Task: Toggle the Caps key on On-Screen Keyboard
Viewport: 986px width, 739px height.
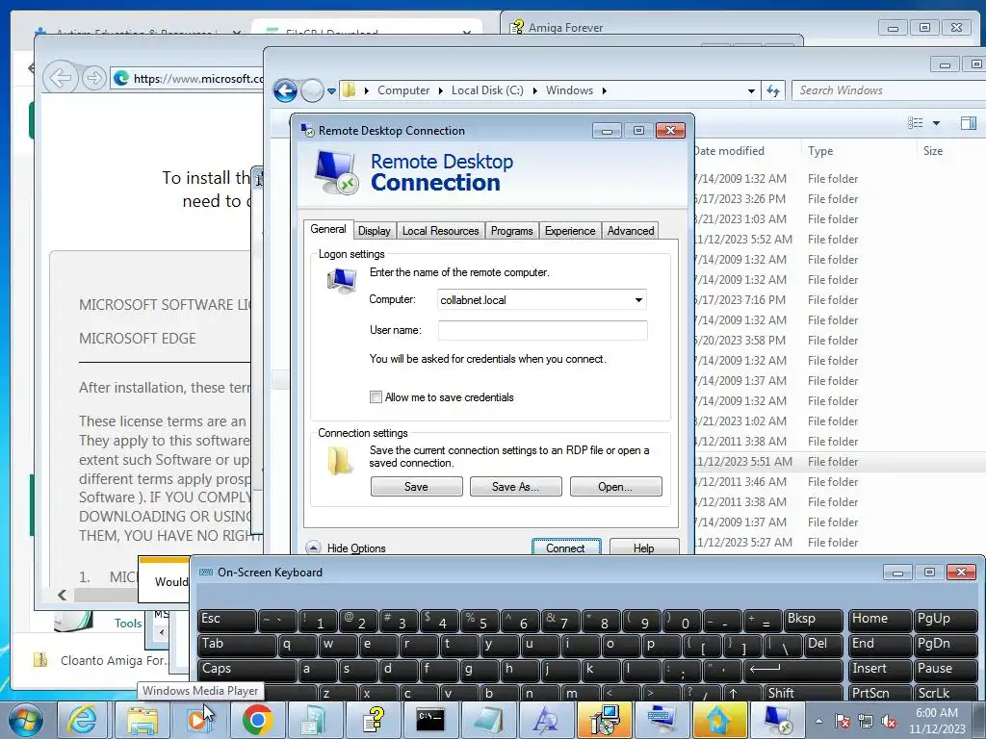Action: click(x=246, y=670)
